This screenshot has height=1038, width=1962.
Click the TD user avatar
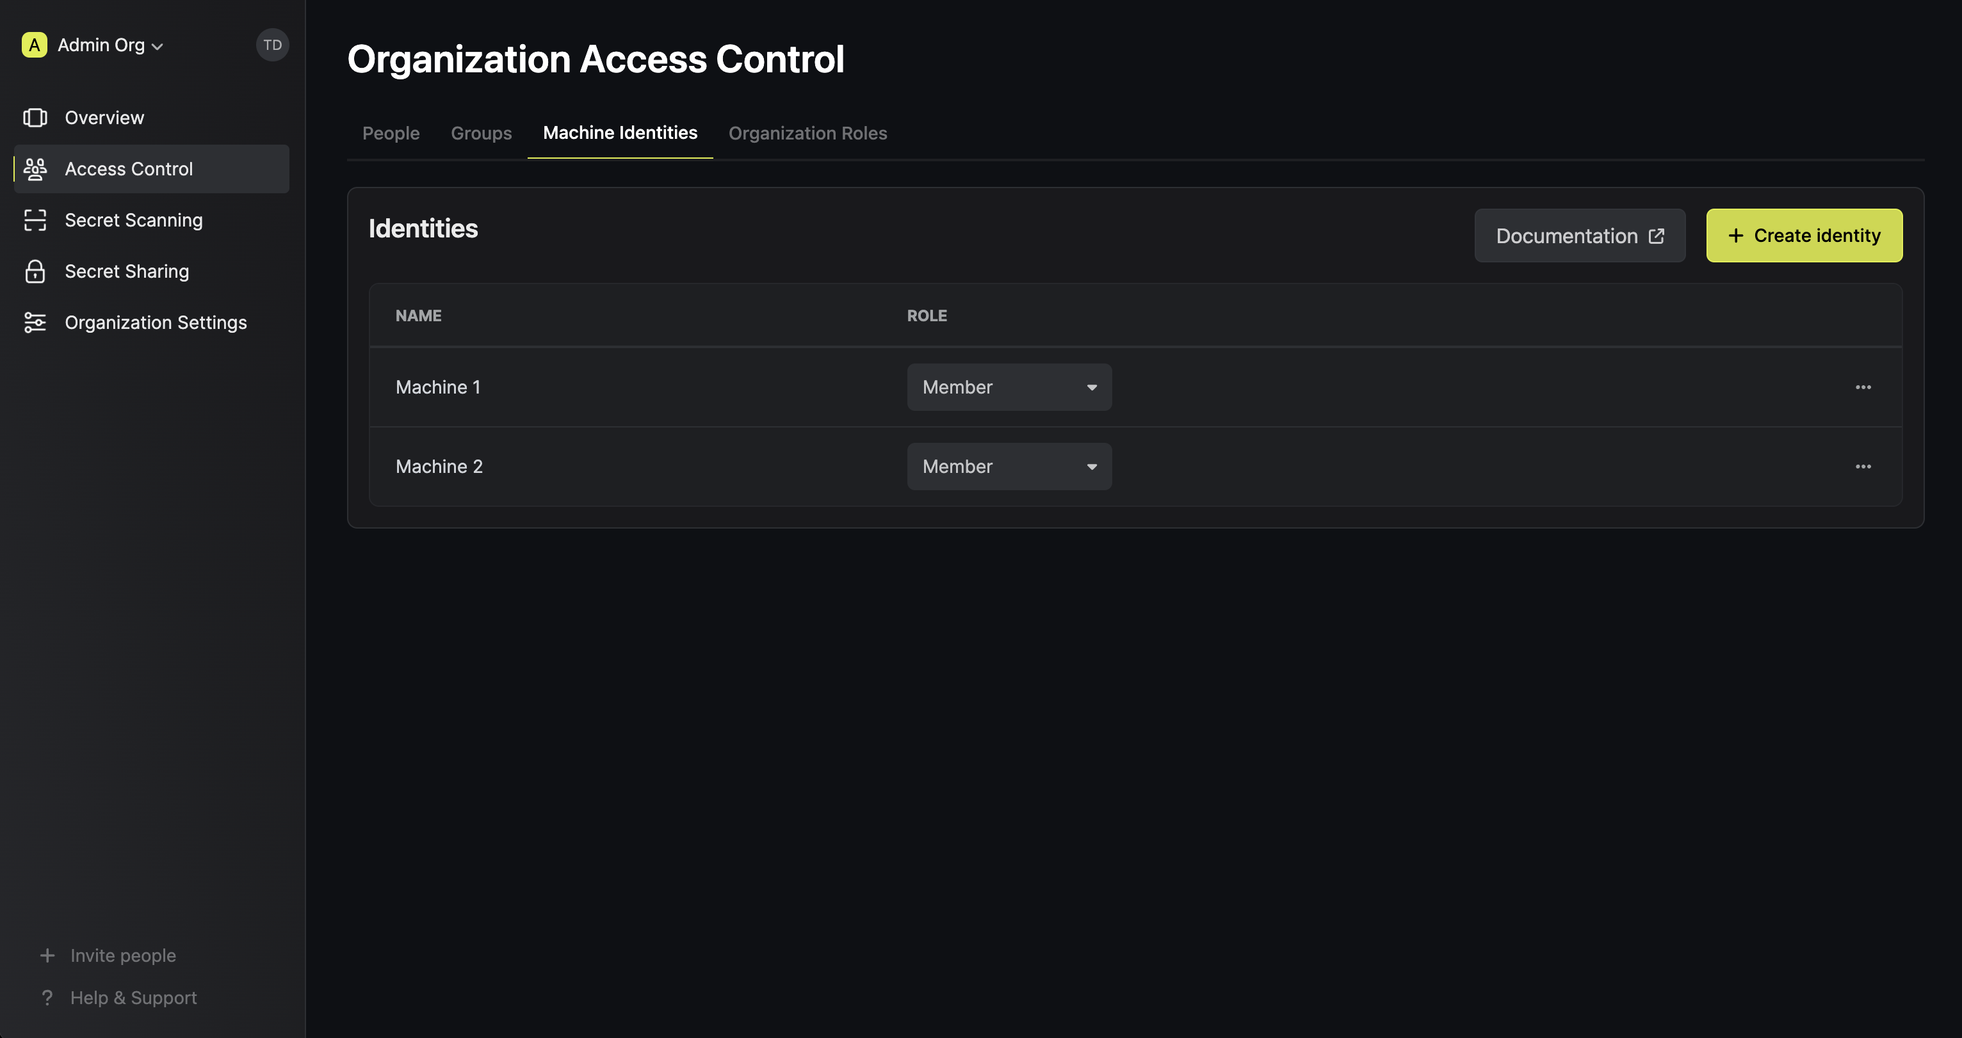click(272, 45)
